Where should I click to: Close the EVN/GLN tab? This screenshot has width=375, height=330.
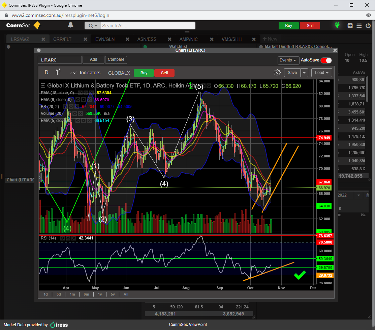coord(127,39)
